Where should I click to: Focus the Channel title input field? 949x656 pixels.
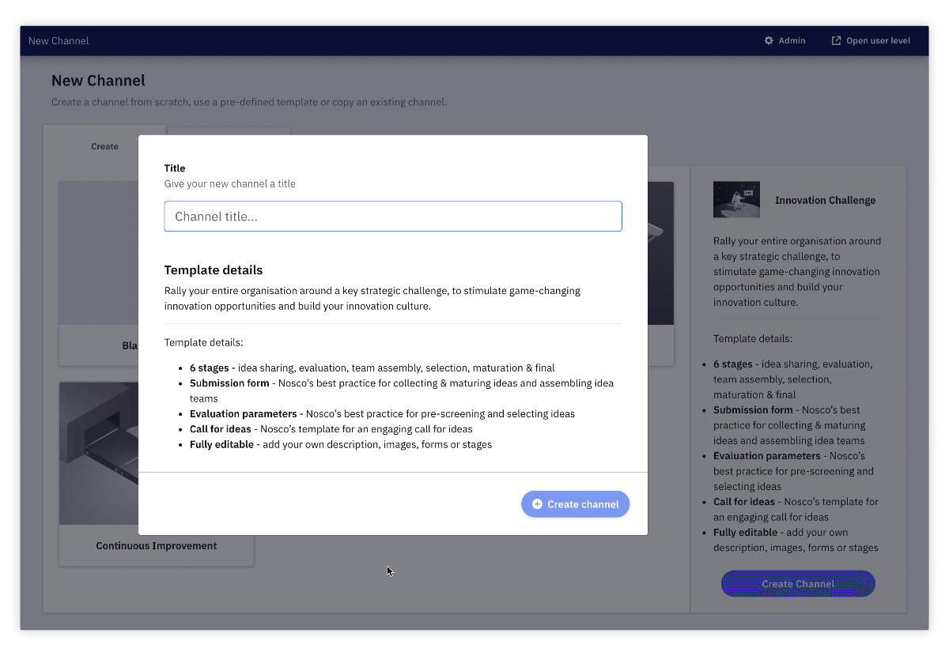[x=393, y=217]
